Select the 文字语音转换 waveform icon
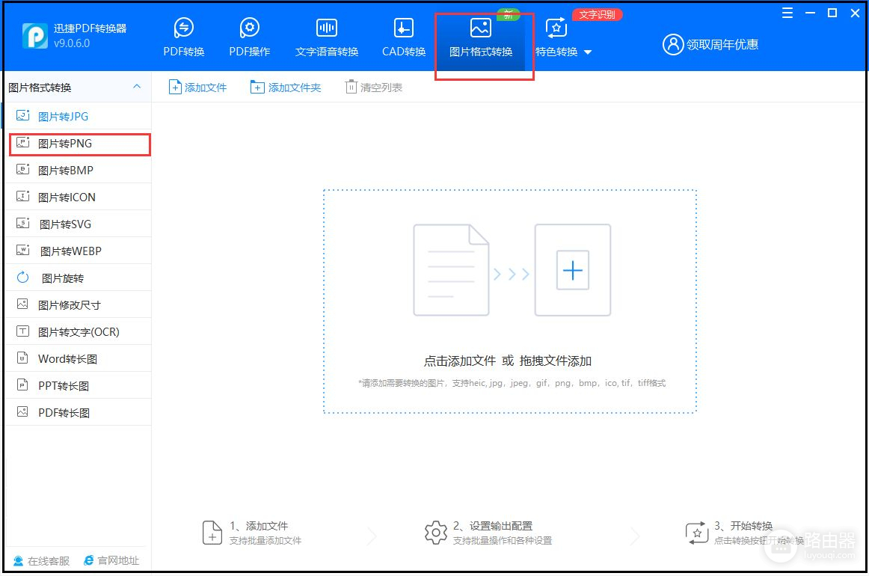This screenshot has height=576, width=869. (x=327, y=28)
